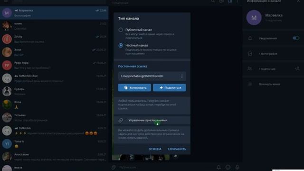Click the attach paperclip icon in message bar
The width and height of the screenshot is (304, 171).
point(114,167)
